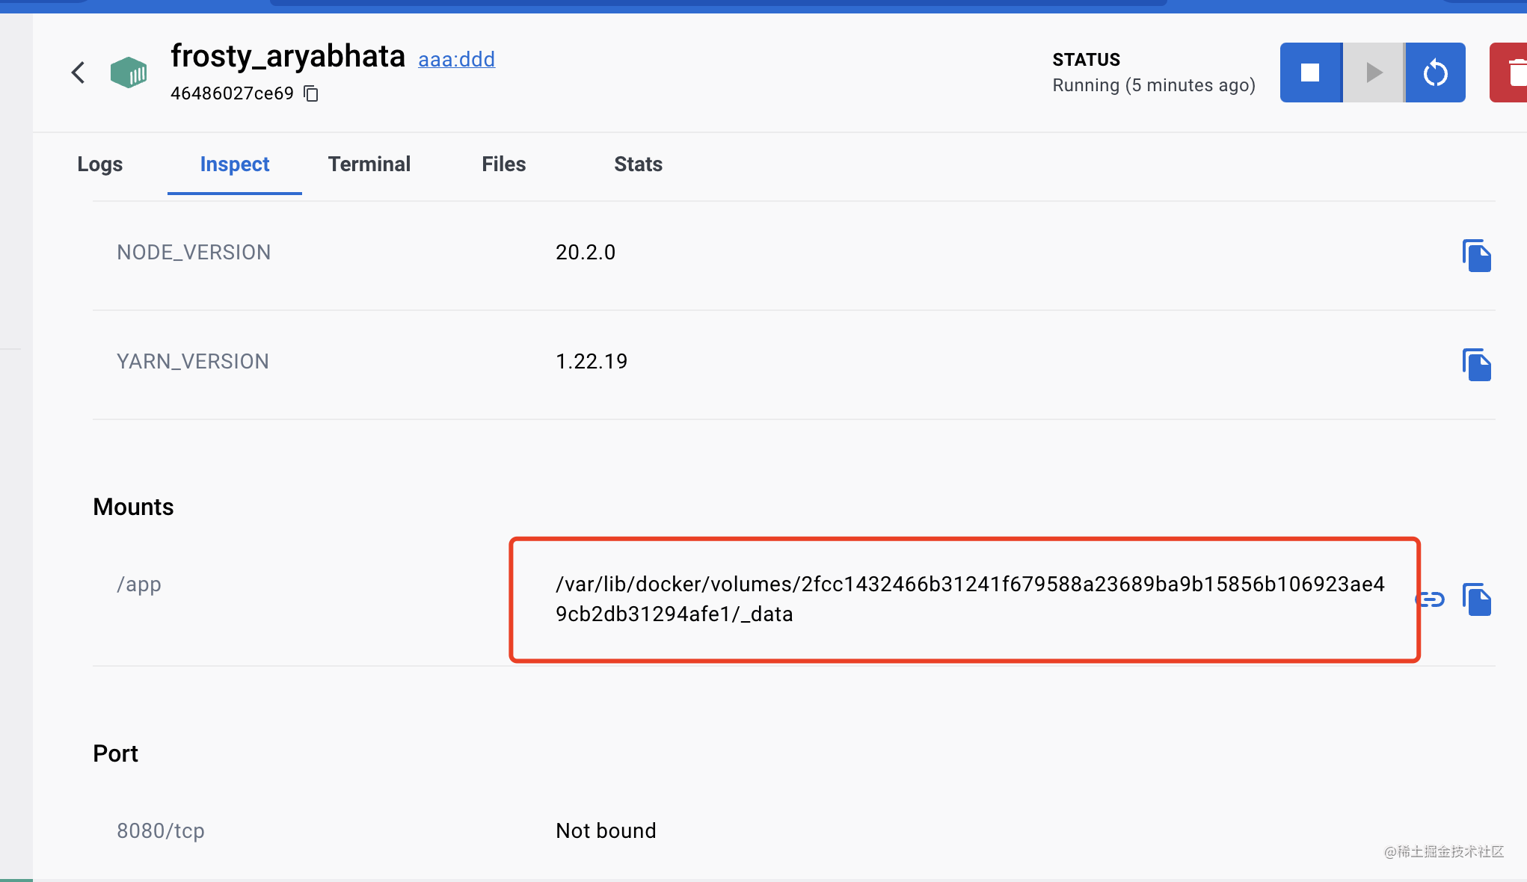Image resolution: width=1527 pixels, height=882 pixels.
Task: Open the aaa:ddd image link
Action: [456, 59]
